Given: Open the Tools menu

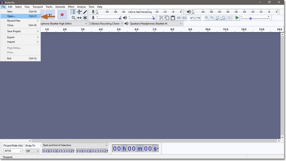Looking at the screenshot, I should (92, 7).
